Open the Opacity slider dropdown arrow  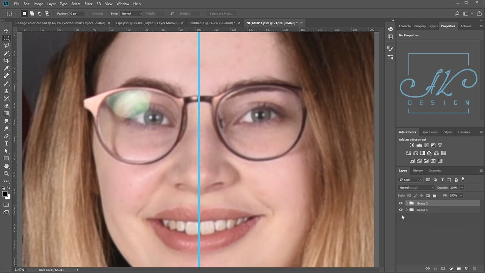tap(462, 188)
